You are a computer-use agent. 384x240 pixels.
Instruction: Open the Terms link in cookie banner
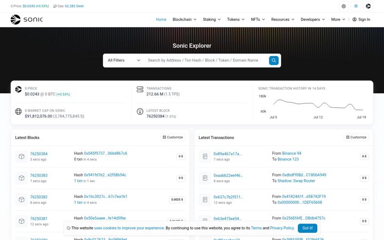click(256, 228)
